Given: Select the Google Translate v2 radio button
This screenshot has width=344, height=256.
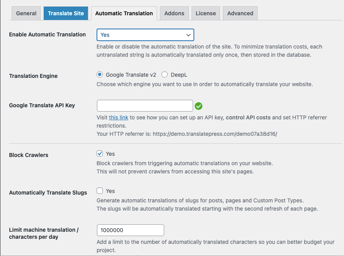Looking at the screenshot, I should (100, 75).
